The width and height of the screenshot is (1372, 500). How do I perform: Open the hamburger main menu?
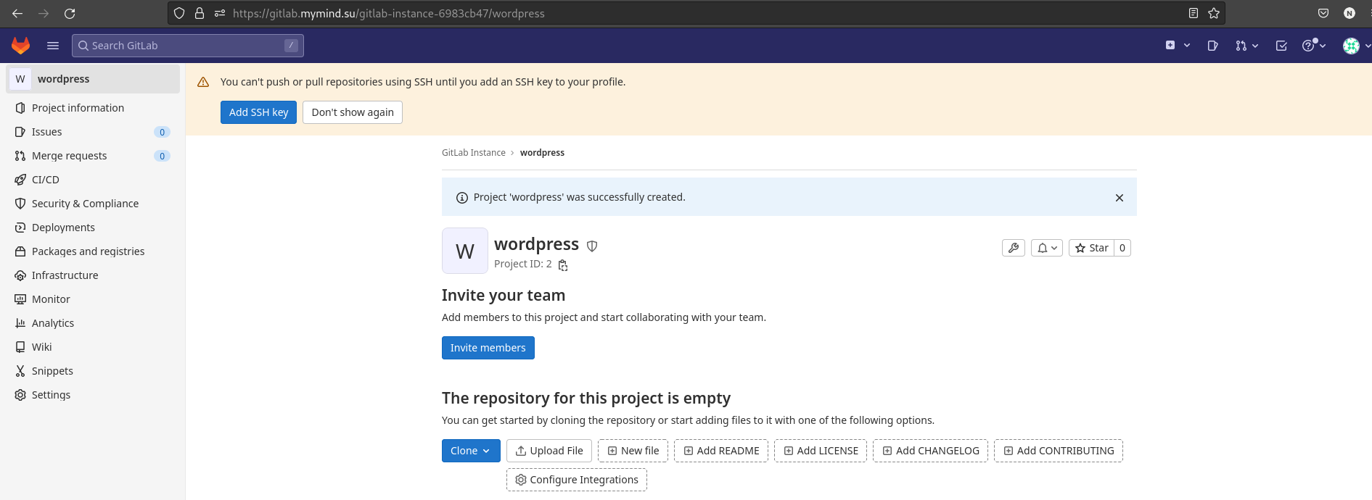[53, 46]
